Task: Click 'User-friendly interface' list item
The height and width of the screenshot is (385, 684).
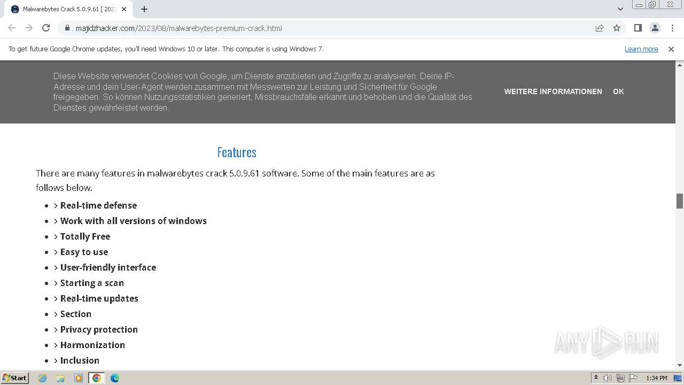Action: tap(108, 267)
